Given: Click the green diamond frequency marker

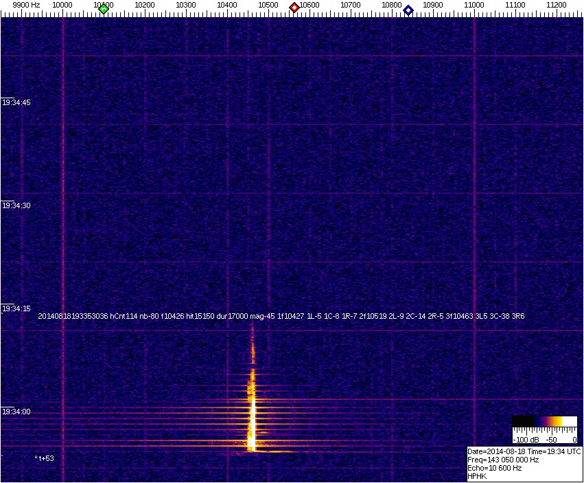Looking at the screenshot, I should tap(104, 9).
